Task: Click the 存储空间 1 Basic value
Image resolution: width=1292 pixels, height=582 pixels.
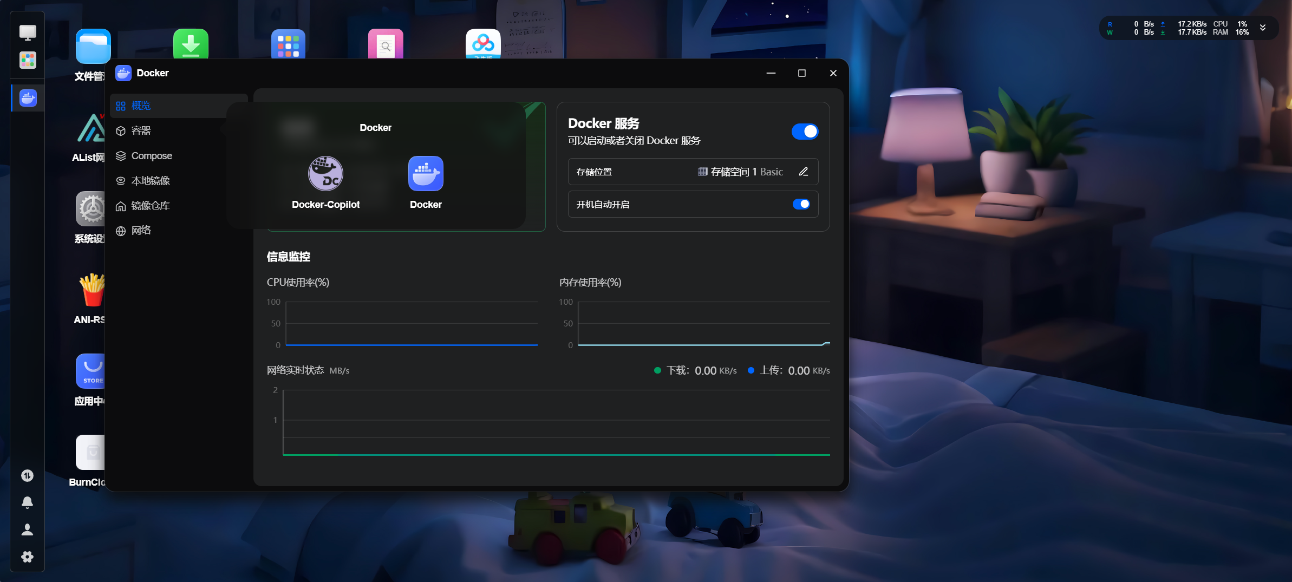Action: (x=740, y=172)
